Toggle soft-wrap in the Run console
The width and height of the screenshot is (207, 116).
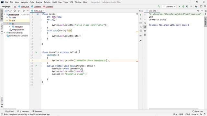pyautogui.click(x=145, y=23)
